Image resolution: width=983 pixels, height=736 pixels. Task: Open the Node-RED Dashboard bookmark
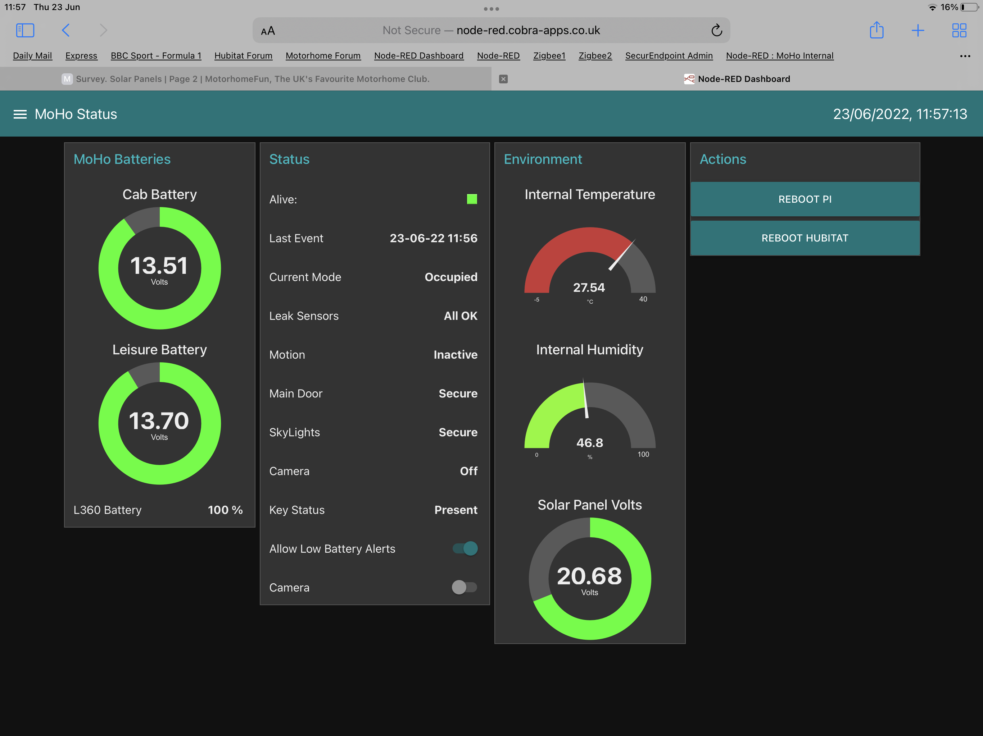(x=418, y=55)
